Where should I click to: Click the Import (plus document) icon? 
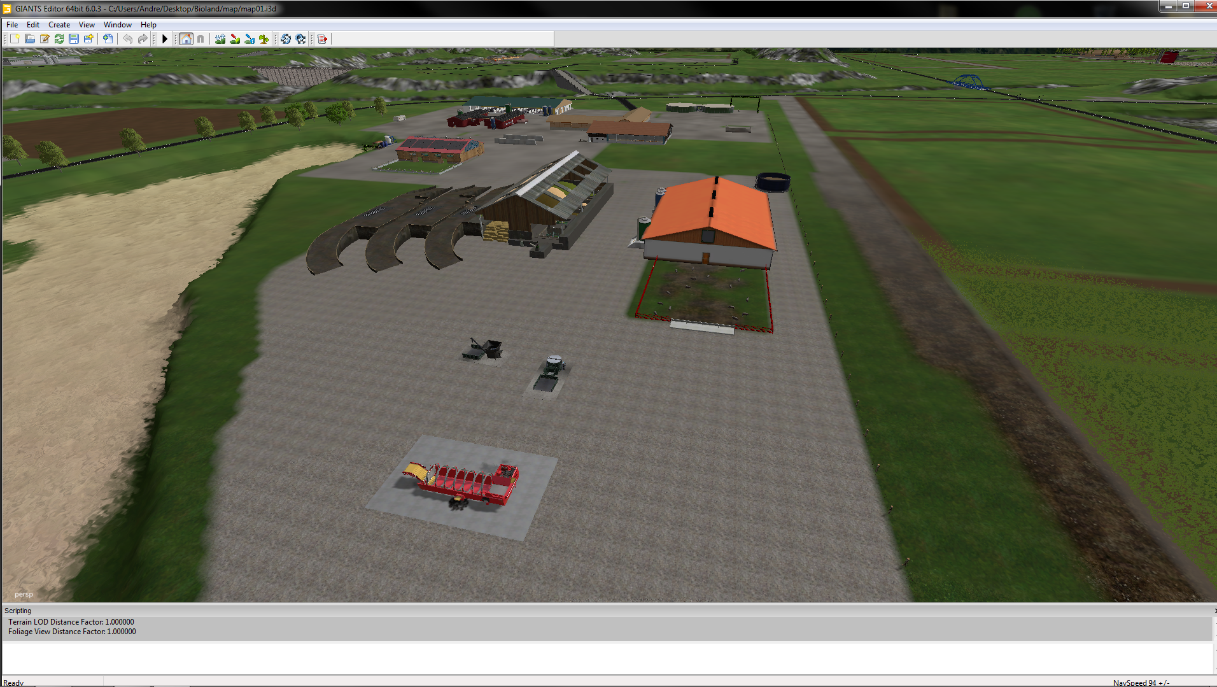coord(108,39)
